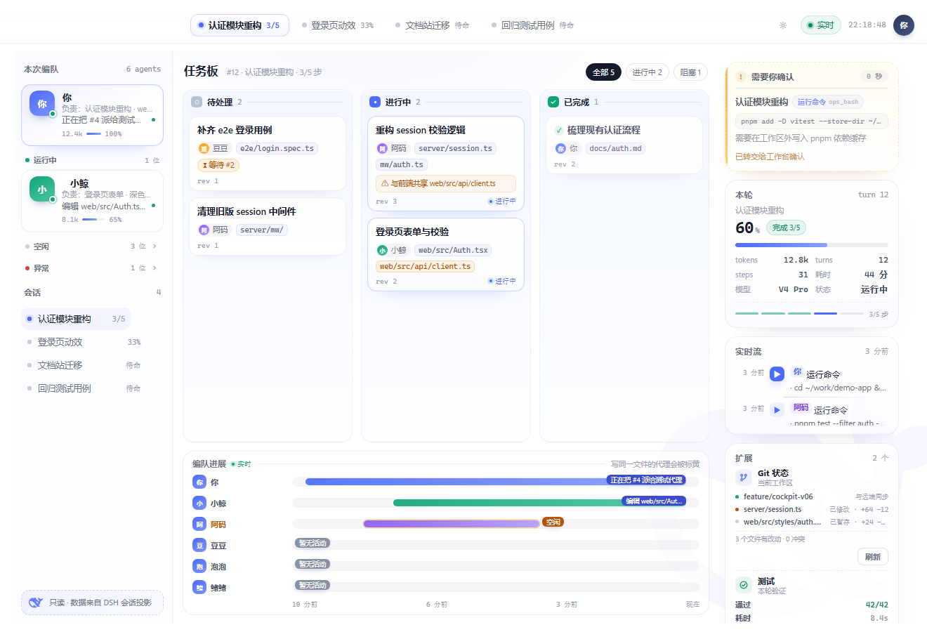Play the 阿码 运行命令 stream entry
This screenshot has width=927, height=632.
click(x=777, y=409)
